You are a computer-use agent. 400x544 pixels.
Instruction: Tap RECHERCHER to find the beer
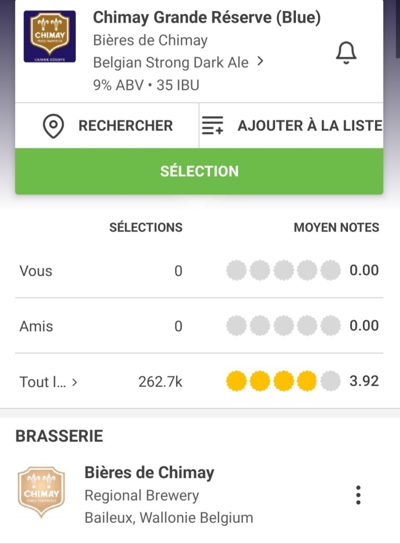tap(125, 126)
